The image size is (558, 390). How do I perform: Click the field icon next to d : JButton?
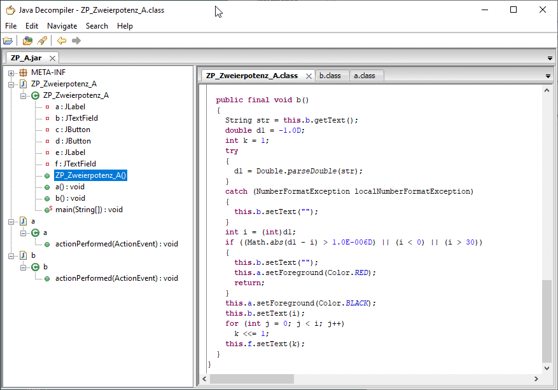pos(47,141)
